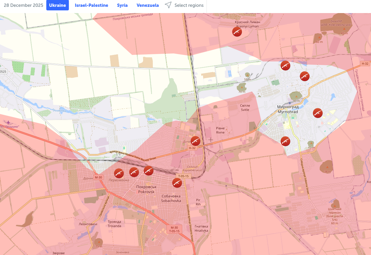Open combat marker above H-32 shield near Rivne
This screenshot has height=255, width=371.
pos(195,141)
